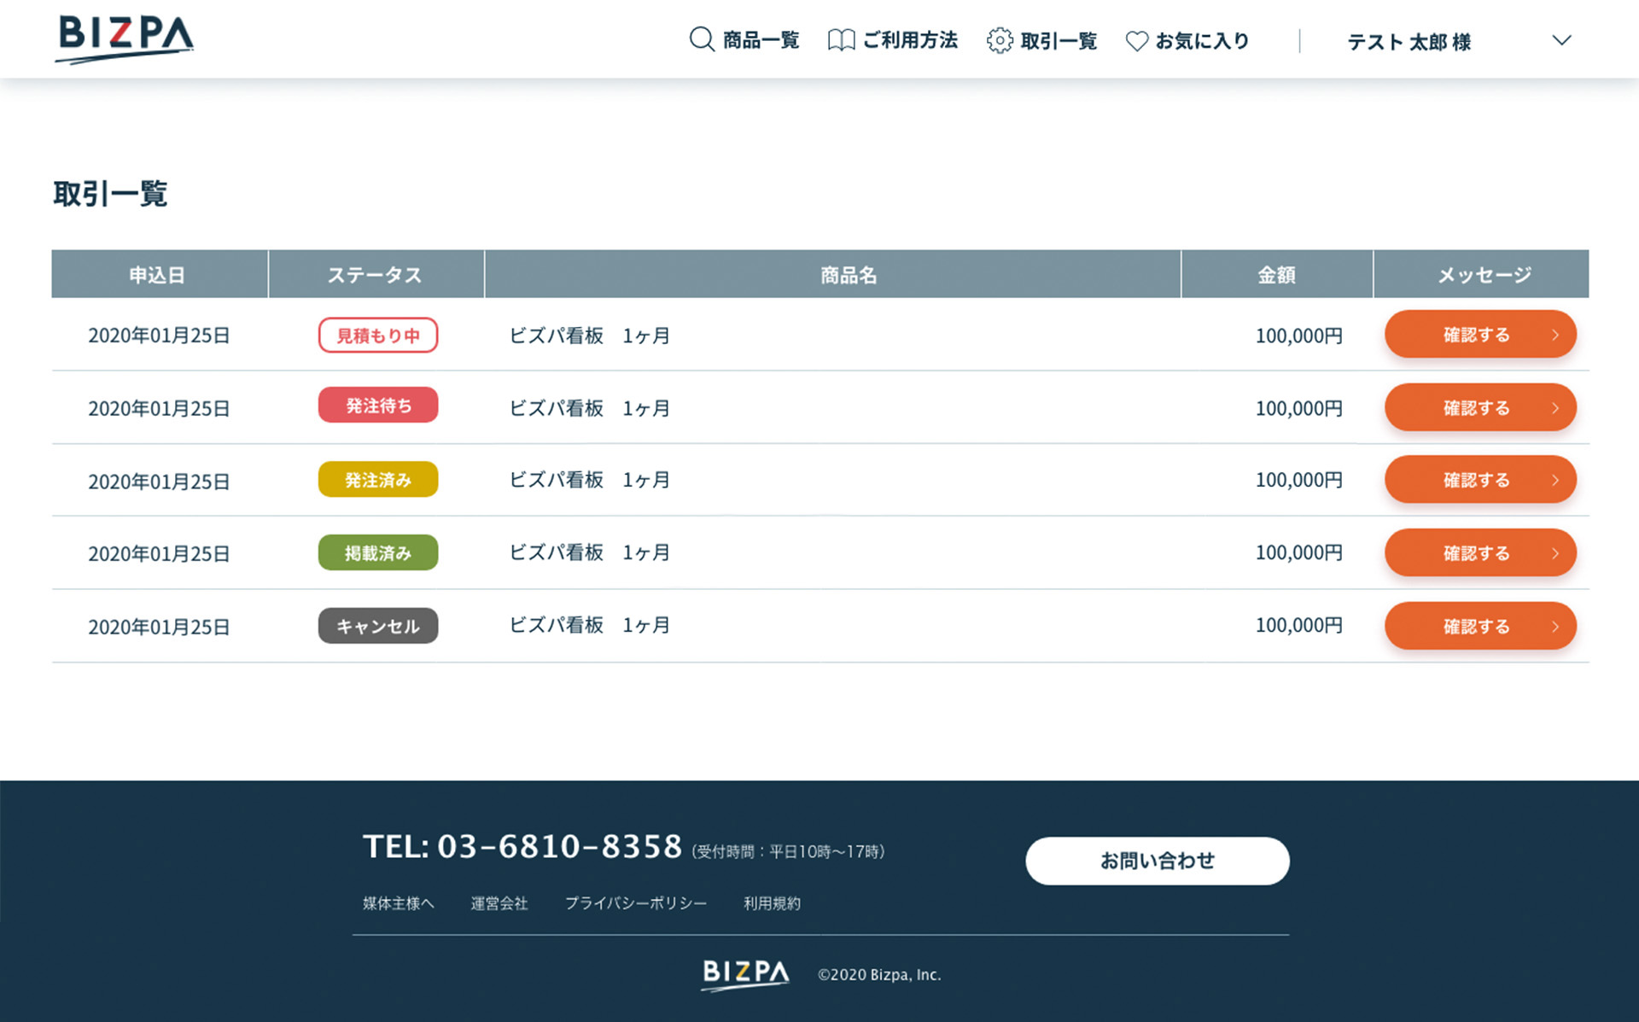Click the キャンセル status badge
The height and width of the screenshot is (1022, 1639).
[378, 626]
